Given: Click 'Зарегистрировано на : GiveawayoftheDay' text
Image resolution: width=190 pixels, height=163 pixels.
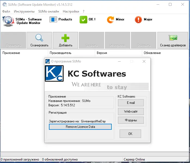Looking at the screenshot, I should [77, 121].
